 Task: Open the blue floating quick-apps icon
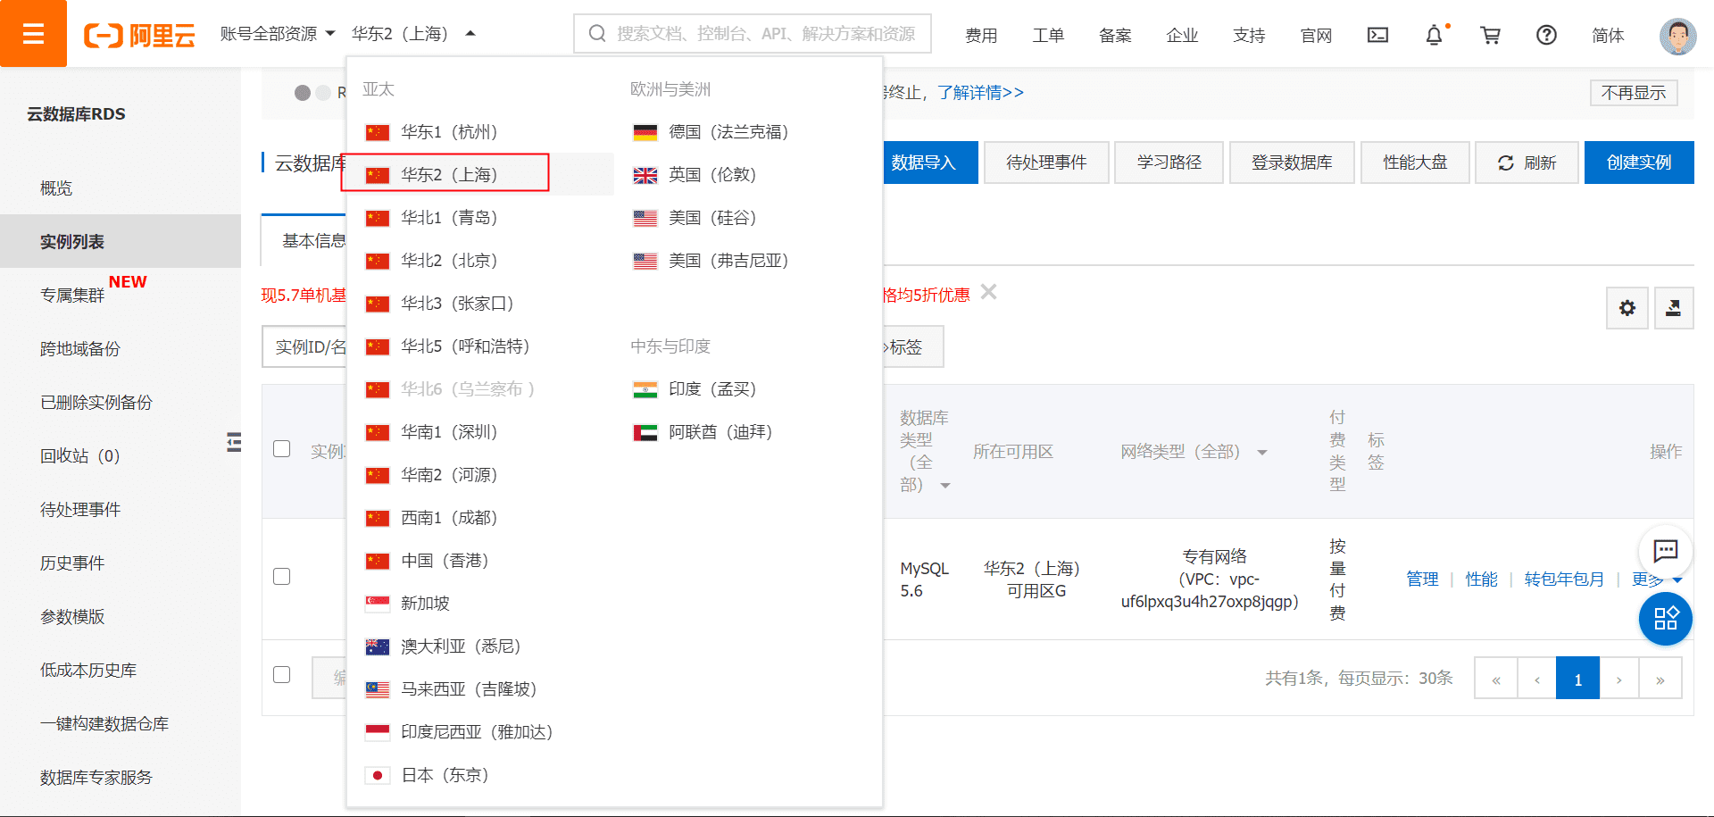pos(1666,618)
